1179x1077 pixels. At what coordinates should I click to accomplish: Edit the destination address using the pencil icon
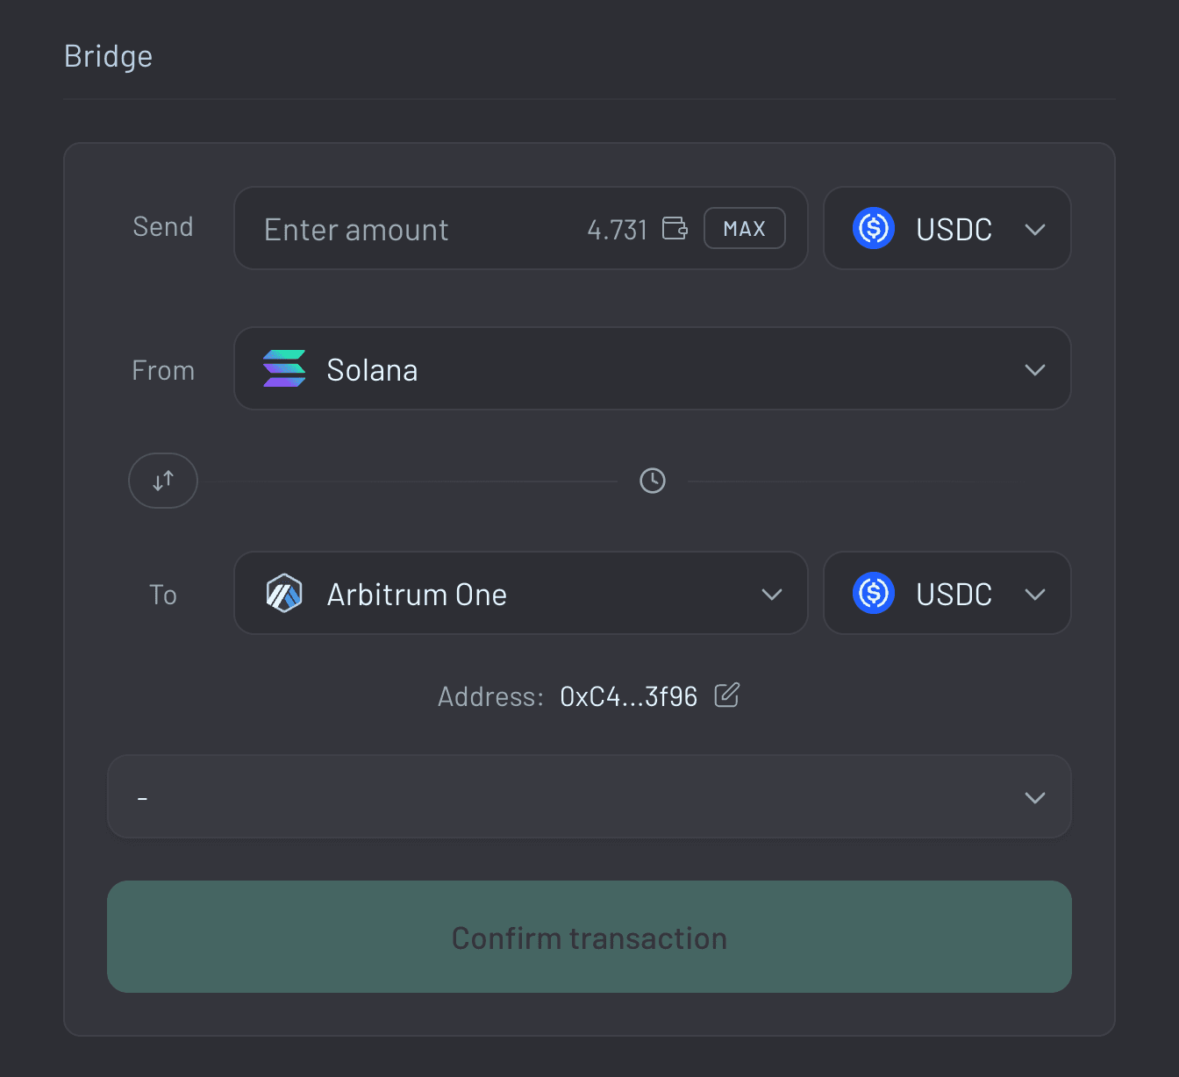point(727,695)
